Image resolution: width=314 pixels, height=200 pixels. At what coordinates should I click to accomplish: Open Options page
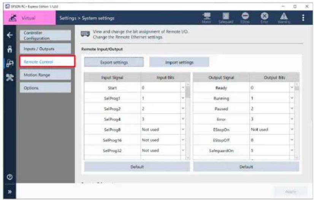tap(45, 88)
